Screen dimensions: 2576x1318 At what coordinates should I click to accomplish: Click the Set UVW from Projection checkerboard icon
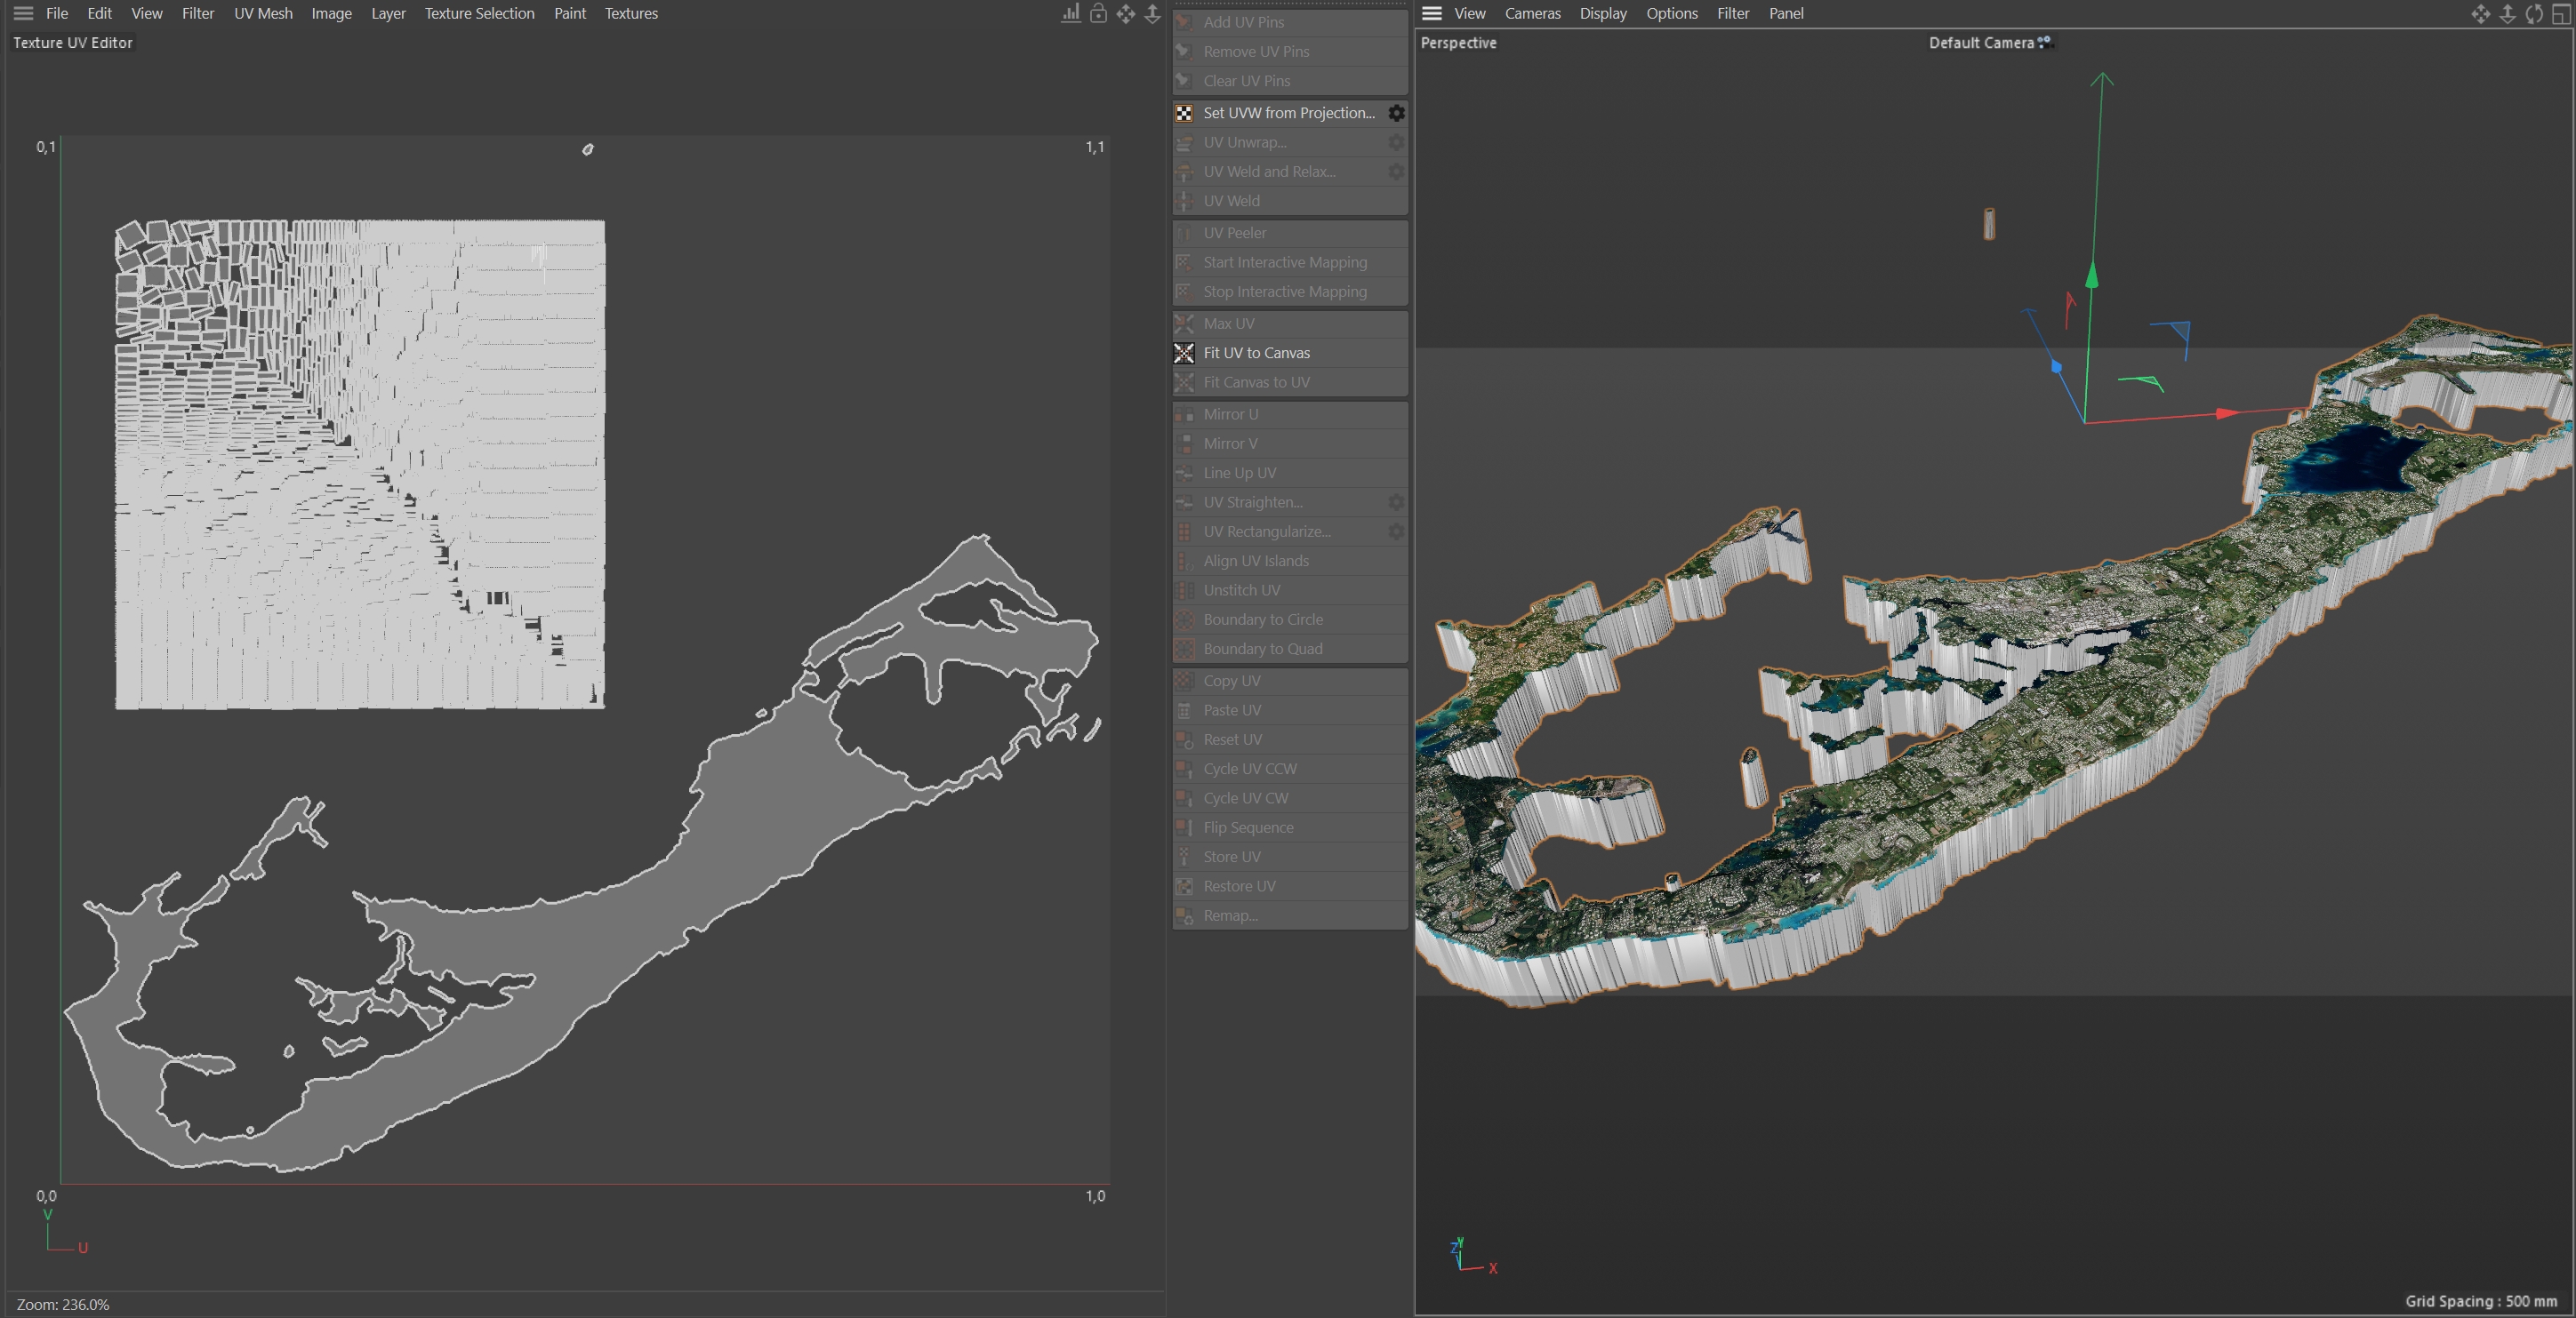[x=1184, y=113]
